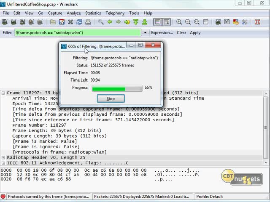Open a capture file folder icon
This screenshot has width=270, height=202.
click(x=53, y=22)
